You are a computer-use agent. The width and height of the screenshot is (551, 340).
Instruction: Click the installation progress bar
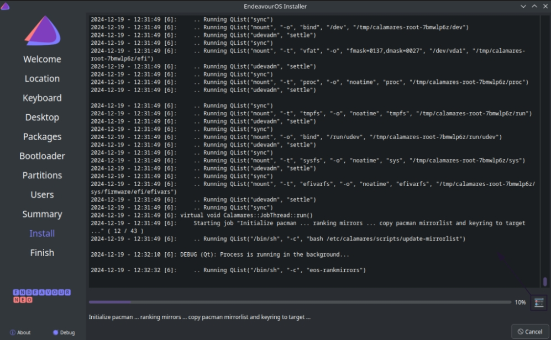pos(300,302)
